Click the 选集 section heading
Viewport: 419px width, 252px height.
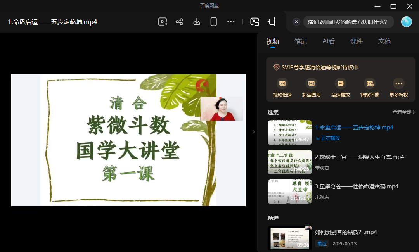tap(273, 112)
